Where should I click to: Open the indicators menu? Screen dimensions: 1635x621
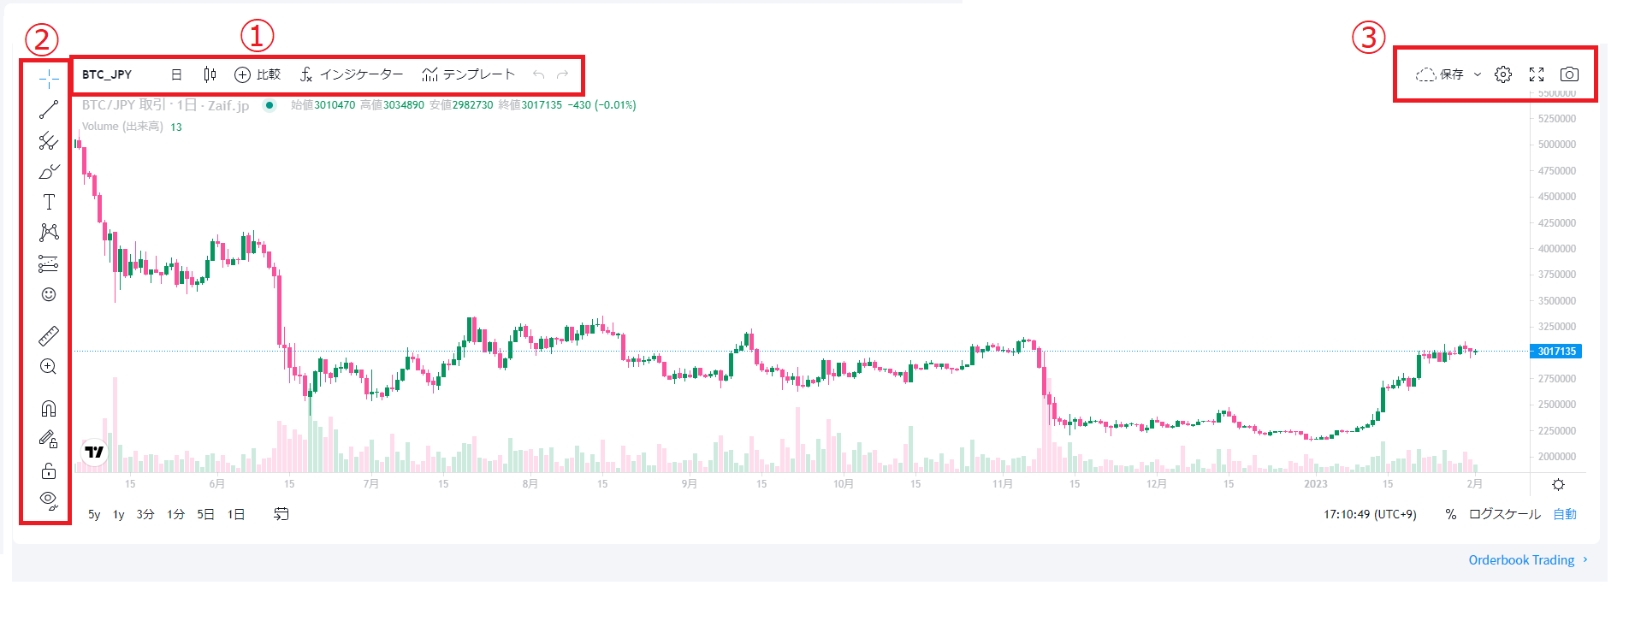352,74
